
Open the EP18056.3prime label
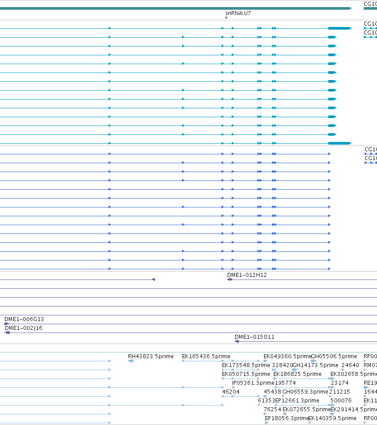click(x=287, y=418)
